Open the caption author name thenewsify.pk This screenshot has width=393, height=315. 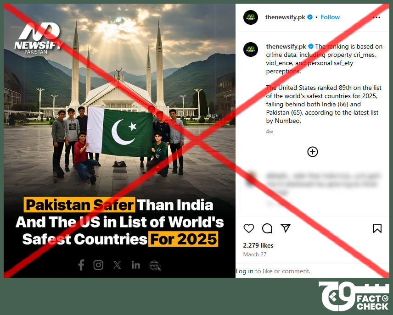[286, 47]
